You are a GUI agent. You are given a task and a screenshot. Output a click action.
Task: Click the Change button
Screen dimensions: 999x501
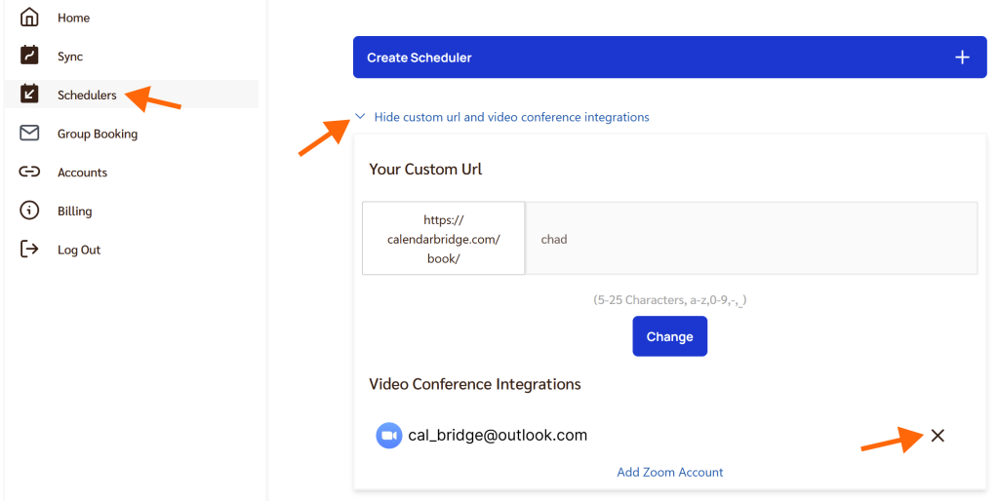click(x=669, y=336)
